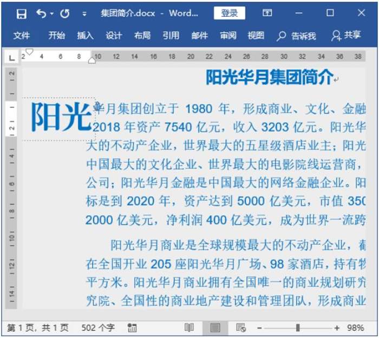
Task: Open Customize Quick Access Toolbar dropdown
Action: coord(84,14)
